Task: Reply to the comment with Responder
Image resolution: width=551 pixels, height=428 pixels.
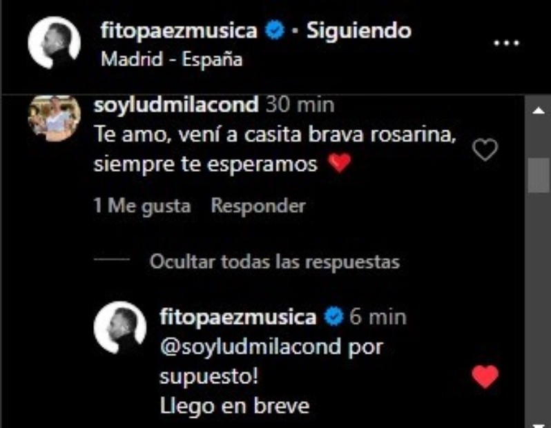Action: click(258, 206)
